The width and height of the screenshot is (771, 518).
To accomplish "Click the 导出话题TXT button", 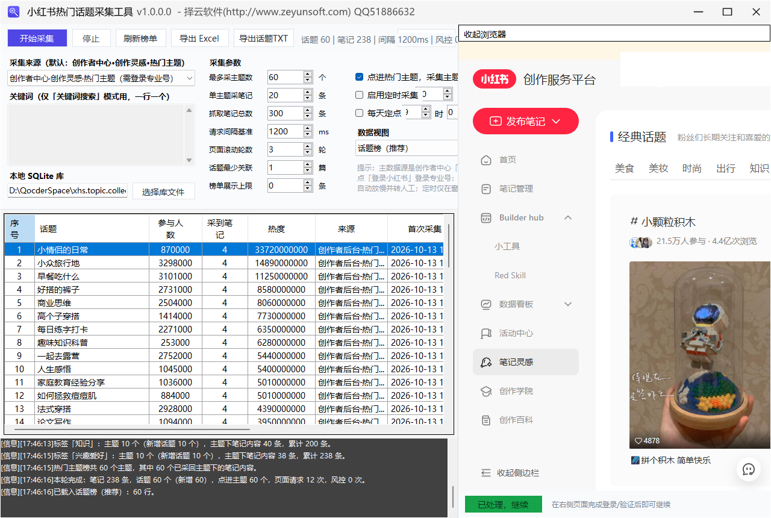I will point(263,39).
